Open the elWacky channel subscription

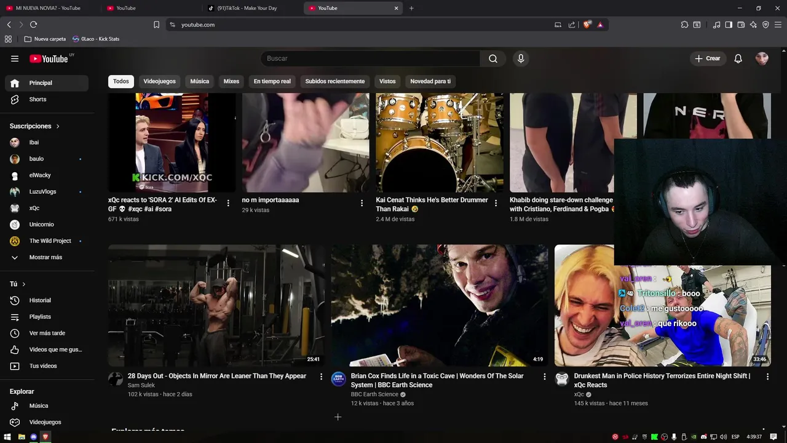point(47,175)
